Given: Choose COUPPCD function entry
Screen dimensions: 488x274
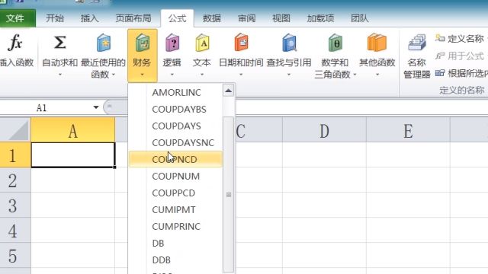Looking at the screenshot, I should click(x=176, y=193).
